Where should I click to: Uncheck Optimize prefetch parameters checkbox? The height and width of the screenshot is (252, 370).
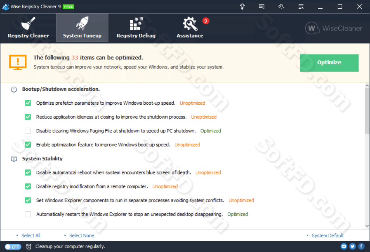(x=28, y=103)
